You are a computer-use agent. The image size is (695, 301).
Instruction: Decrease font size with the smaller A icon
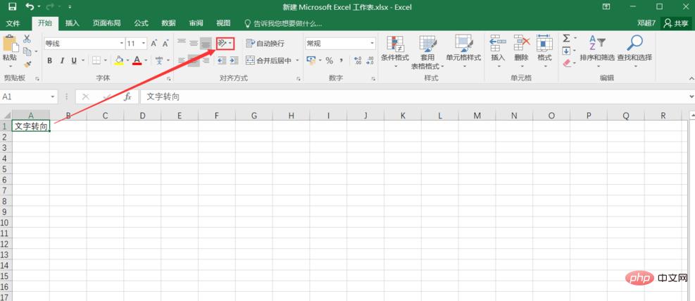[165, 44]
